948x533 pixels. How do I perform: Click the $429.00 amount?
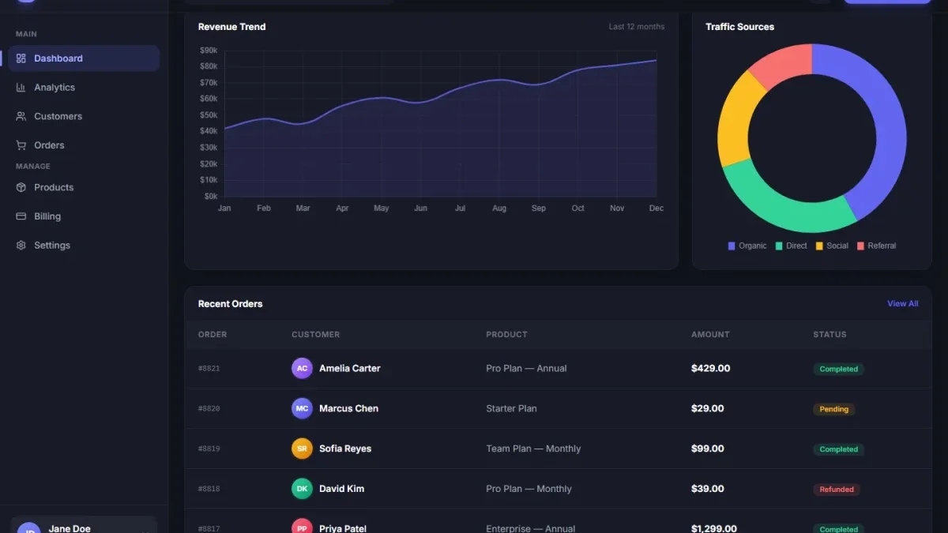[710, 369]
